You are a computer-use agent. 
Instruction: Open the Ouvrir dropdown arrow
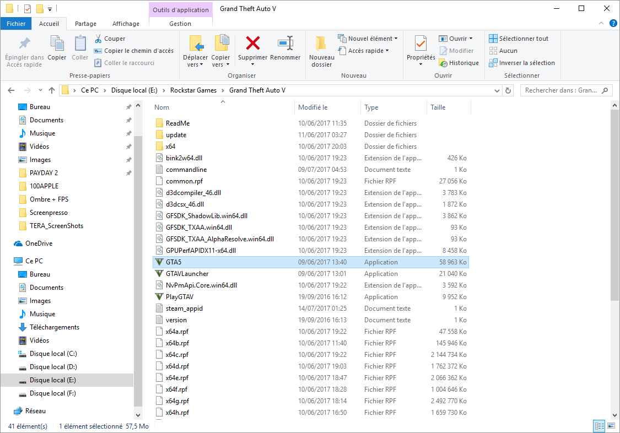coord(471,39)
